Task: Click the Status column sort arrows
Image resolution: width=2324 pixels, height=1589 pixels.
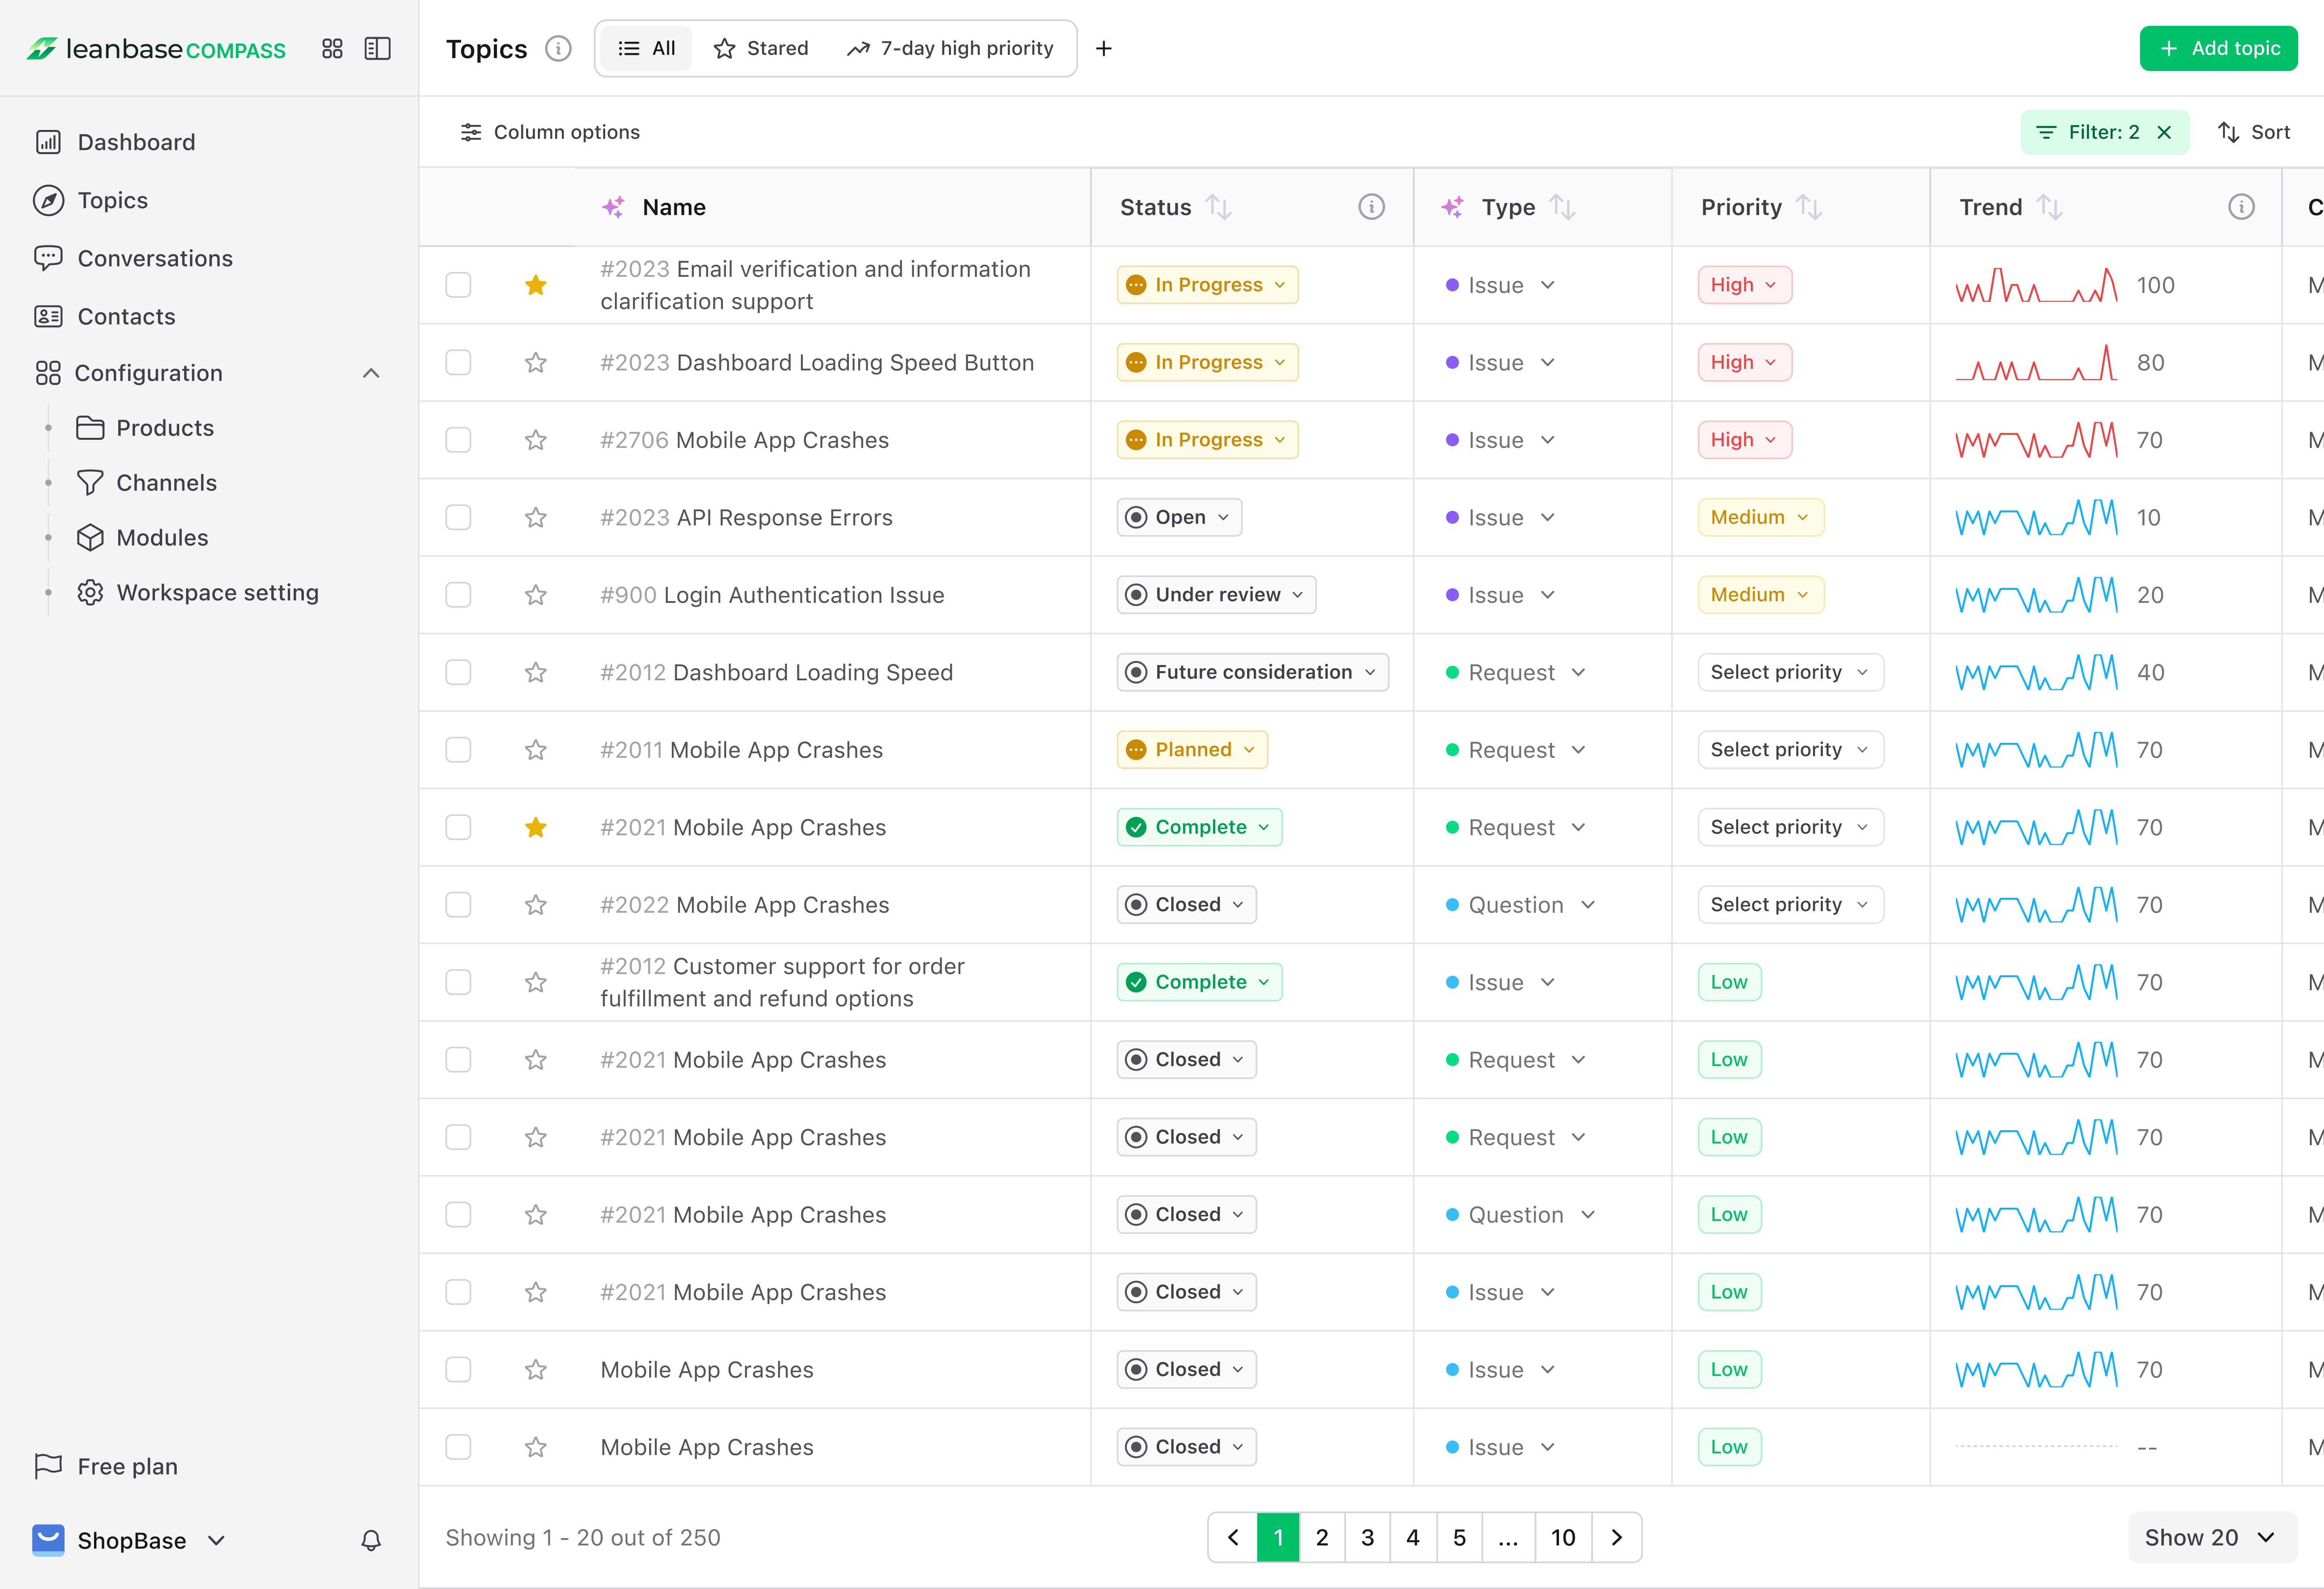Action: pos(1218,207)
